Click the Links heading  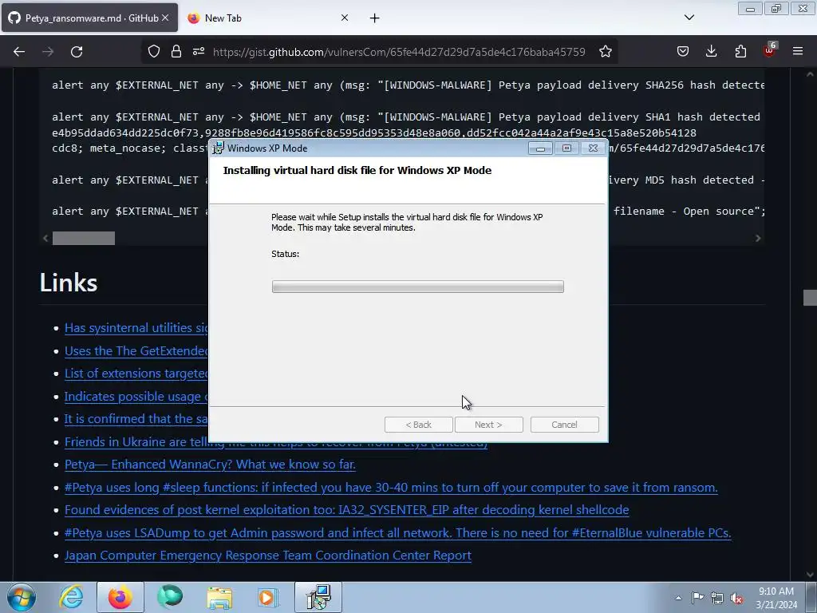[69, 283]
